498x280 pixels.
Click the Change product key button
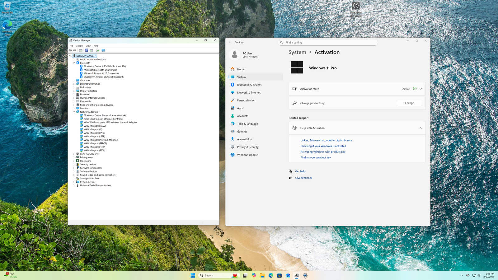409,103
